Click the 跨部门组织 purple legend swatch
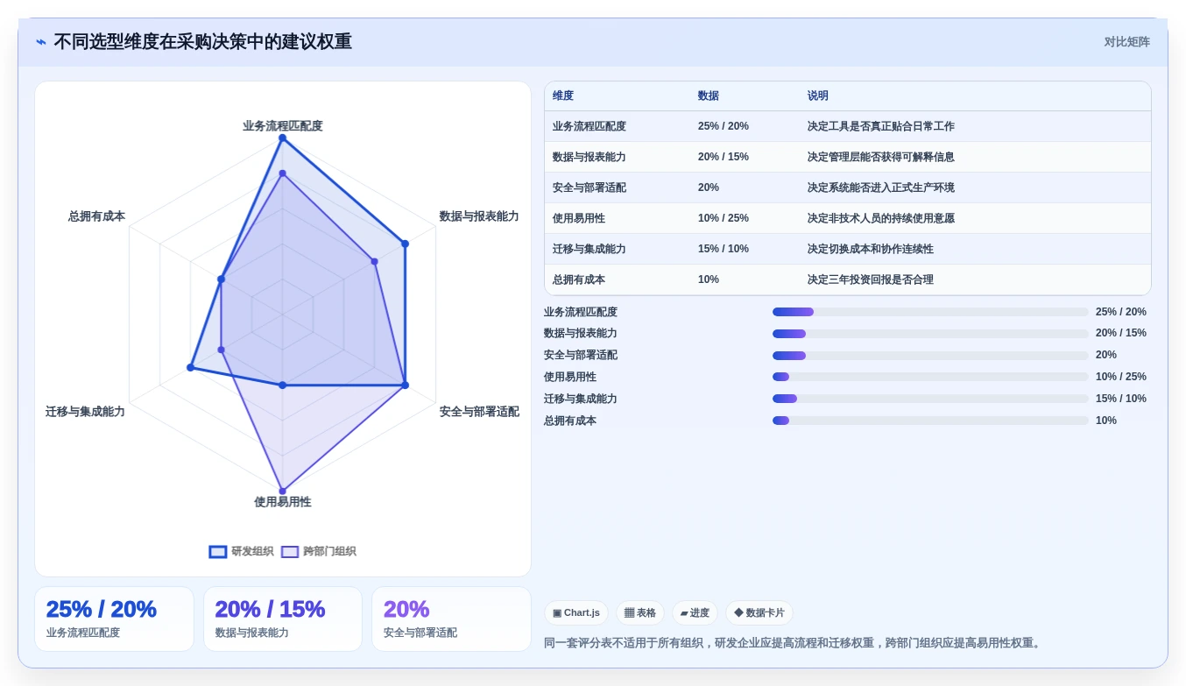Screen dimensions: 1186x686 [x=290, y=552]
